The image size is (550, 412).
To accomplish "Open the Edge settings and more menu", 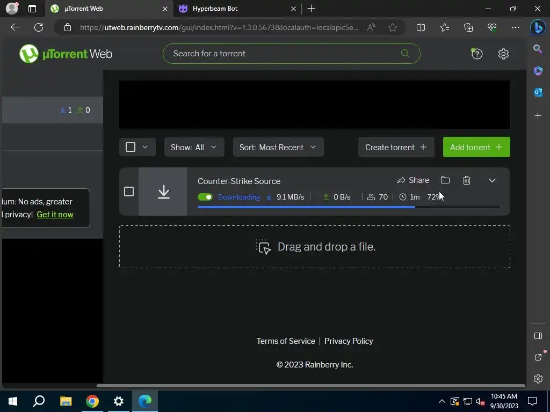I will pos(515,27).
